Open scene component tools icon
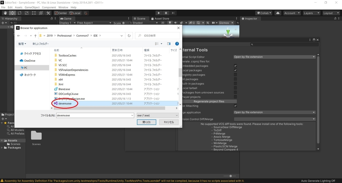 (x=207, y=23)
